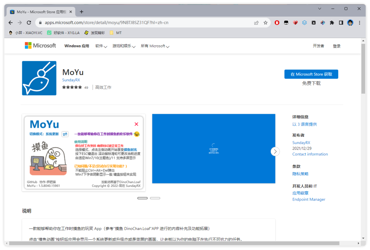
Task: Expand the 游戏和娱乐 dropdown menu
Action: [x=124, y=46]
